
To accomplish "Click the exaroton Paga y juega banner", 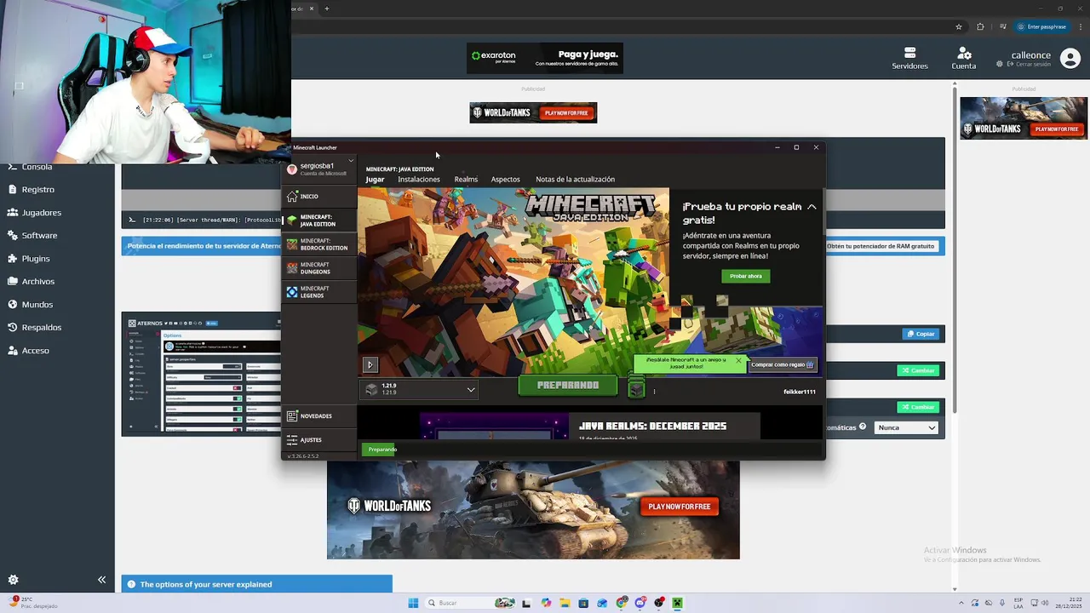I will 545,58.
